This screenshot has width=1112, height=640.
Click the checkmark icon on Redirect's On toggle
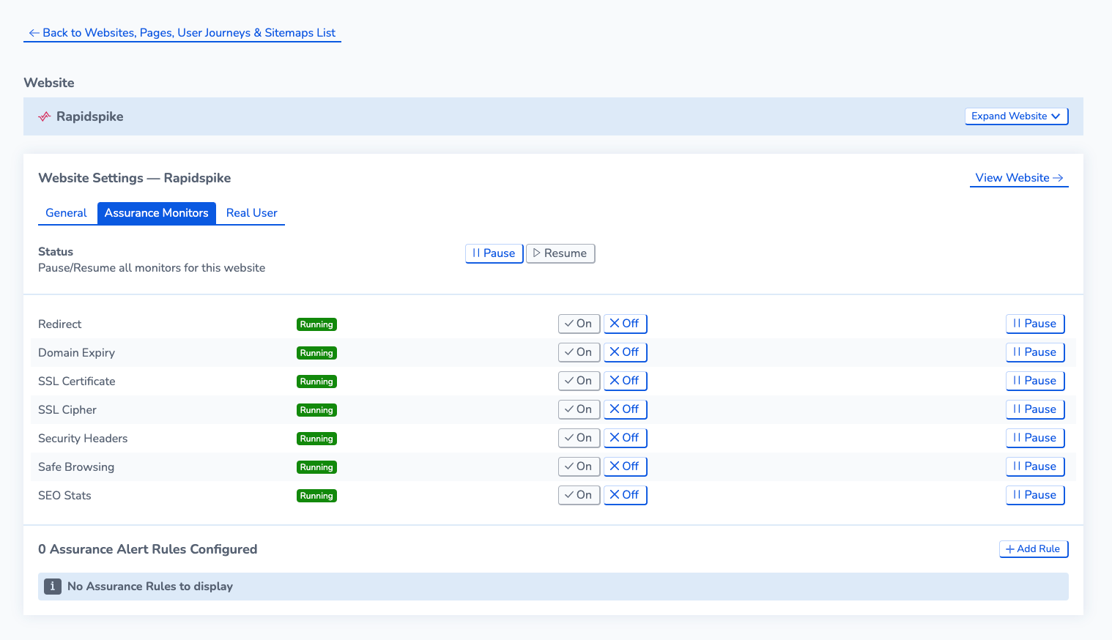pos(569,323)
